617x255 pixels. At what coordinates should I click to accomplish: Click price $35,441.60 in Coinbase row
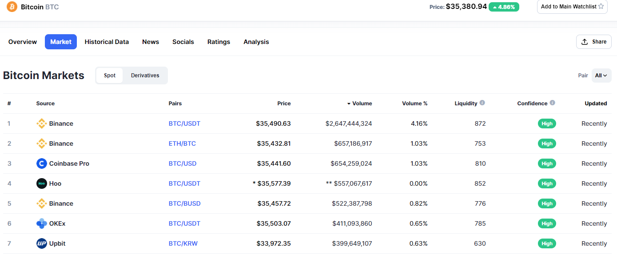(x=274, y=163)
